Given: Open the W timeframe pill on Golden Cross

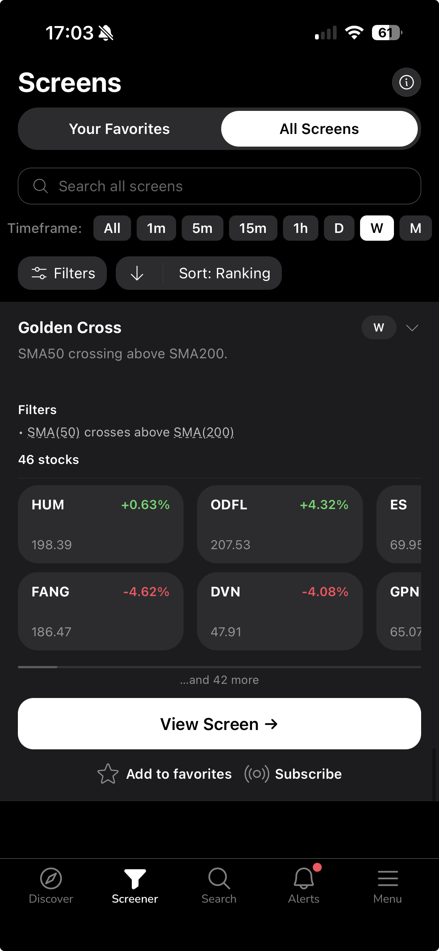Looking at the screenshot, I should (x=379, y=328).
